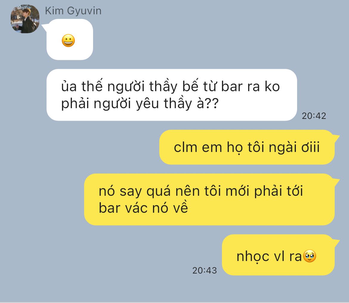Select the message "nó say quá nên tôi mới phải tới"

[x=209, y=199]
